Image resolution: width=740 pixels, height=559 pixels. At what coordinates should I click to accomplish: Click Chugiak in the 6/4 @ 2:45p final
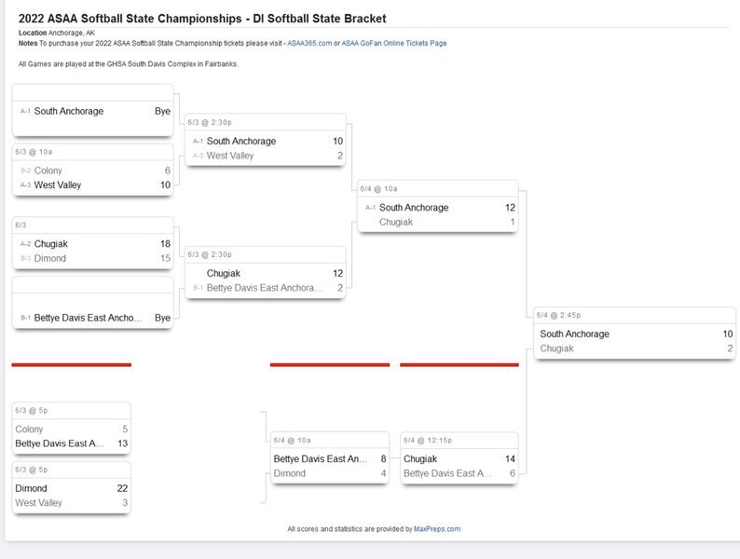(556, 349)
